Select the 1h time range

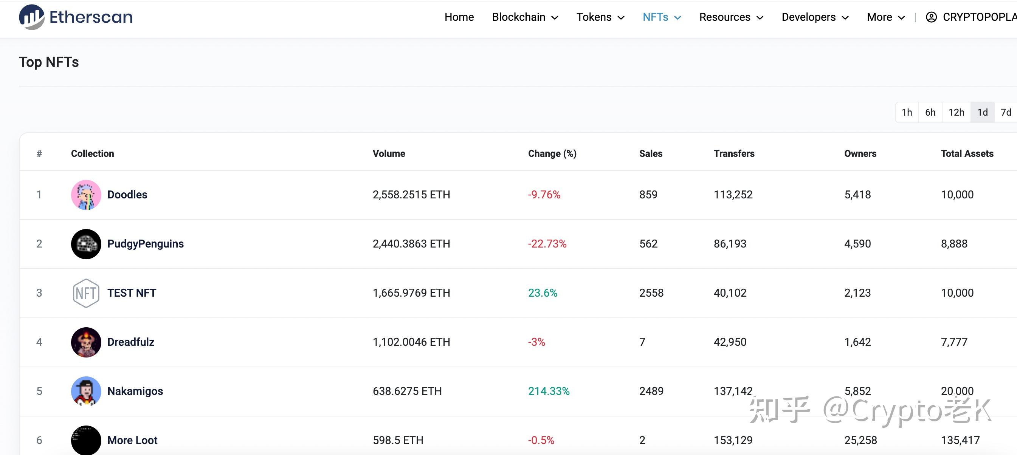click(x=907, y=113)
